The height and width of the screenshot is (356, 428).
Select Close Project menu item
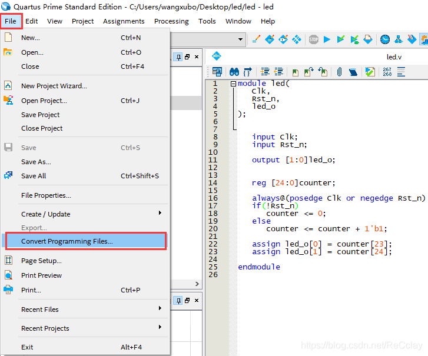tap(85, 128)
